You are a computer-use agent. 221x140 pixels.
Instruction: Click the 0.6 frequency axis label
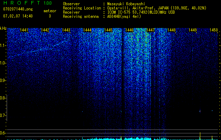point(3,133)
